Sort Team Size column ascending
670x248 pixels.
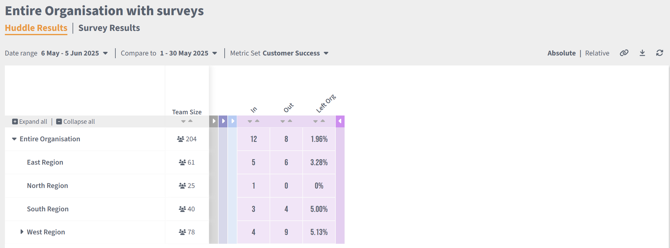click(190, 121)
